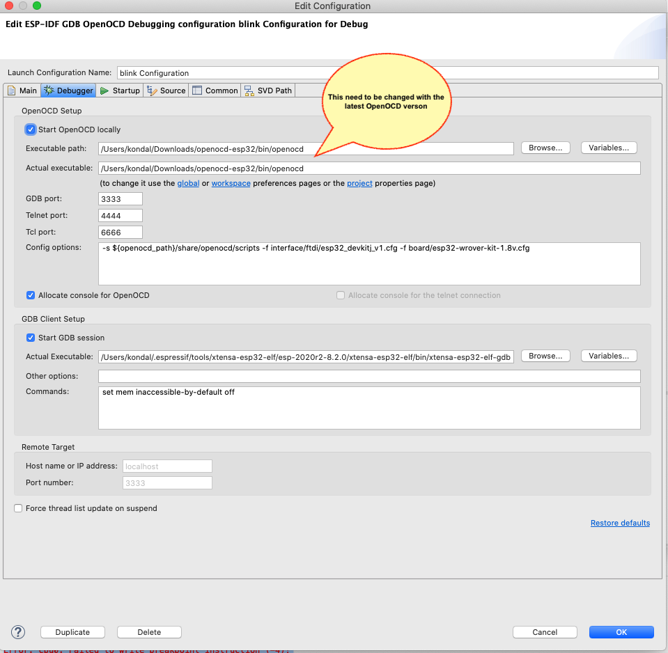Click the table icon on the Common tab

click(196, 90)
